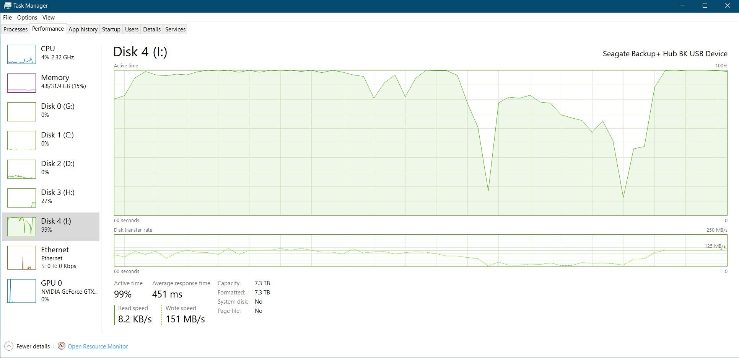739x358 pixels.
Task: Click the 451 ms average response time value
Action: [167, 294]
